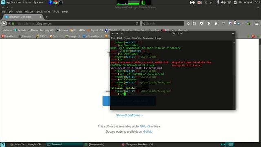Open the Forms dropdown in developer toolbar
The image size is (261, 147).
click(56, 36)
